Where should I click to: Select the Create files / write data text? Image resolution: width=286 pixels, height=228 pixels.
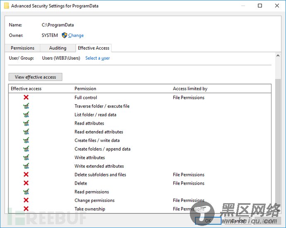click(x=97, y=140)
